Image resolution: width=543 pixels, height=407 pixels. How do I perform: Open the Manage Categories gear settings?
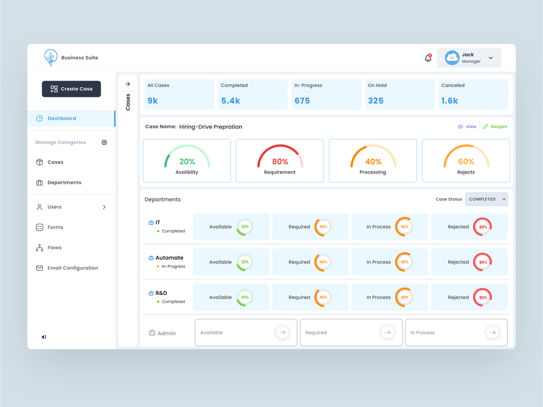point(104,142)
